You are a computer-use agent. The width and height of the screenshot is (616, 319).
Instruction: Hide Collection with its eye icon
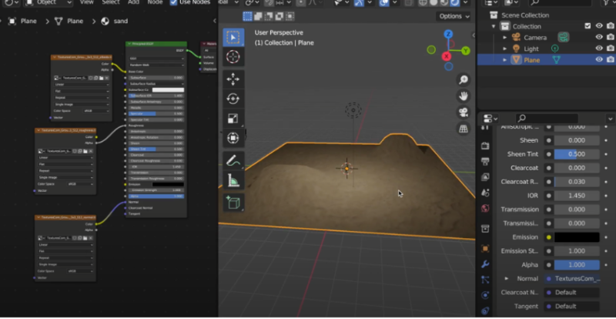pyautogui.click(x=599, y=26)
